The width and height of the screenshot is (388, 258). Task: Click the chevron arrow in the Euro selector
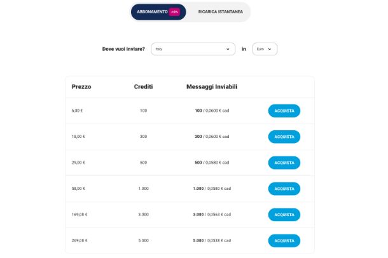(270, 49)
